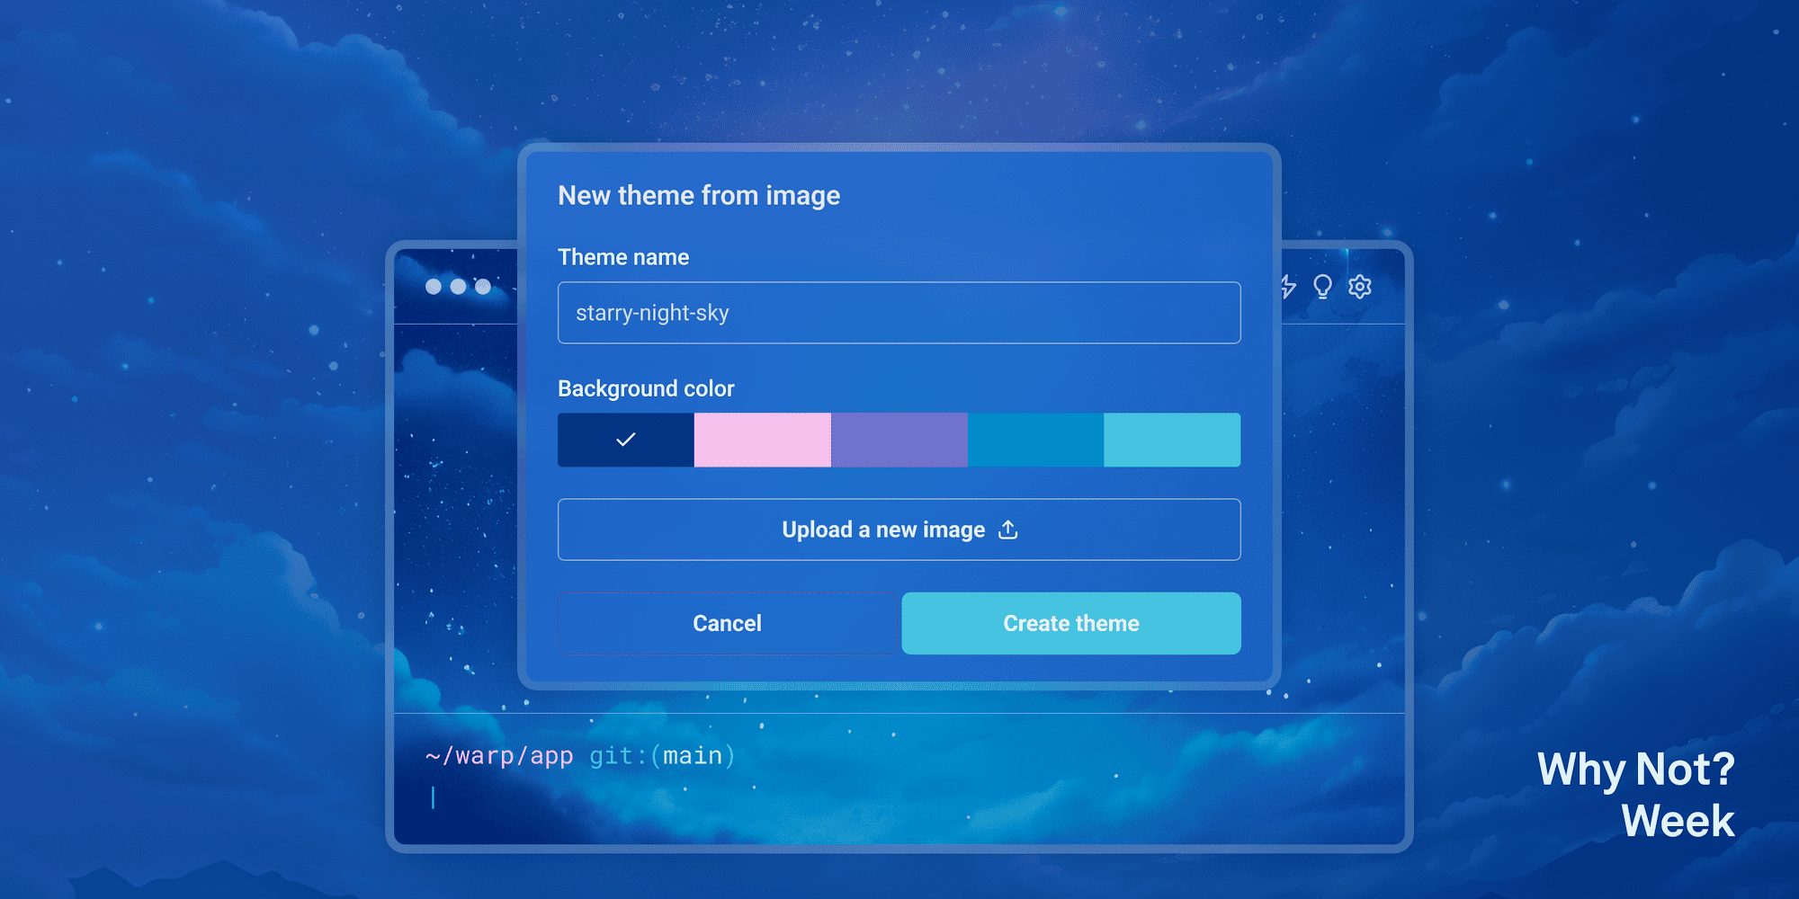This screenshot has height=899, width=1799.
Task: Click the Create theme button
Action: tap(1070, 623)
